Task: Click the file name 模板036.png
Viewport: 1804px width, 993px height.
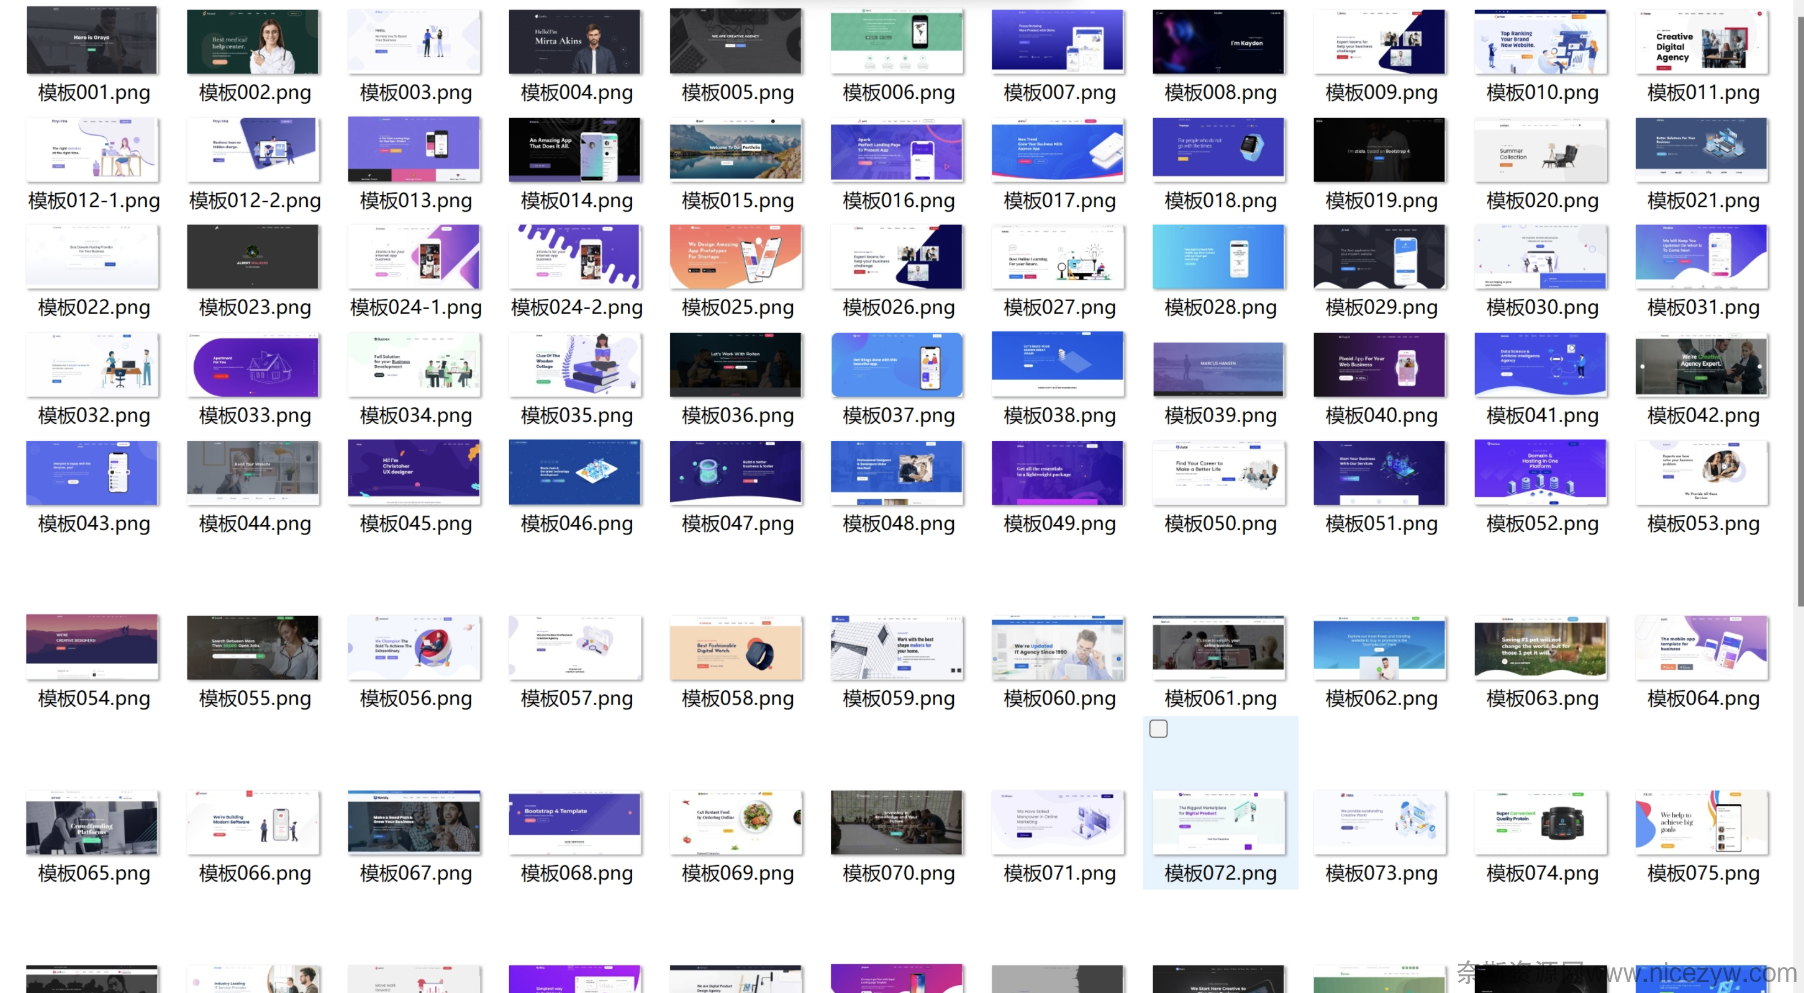Action: 738,416
